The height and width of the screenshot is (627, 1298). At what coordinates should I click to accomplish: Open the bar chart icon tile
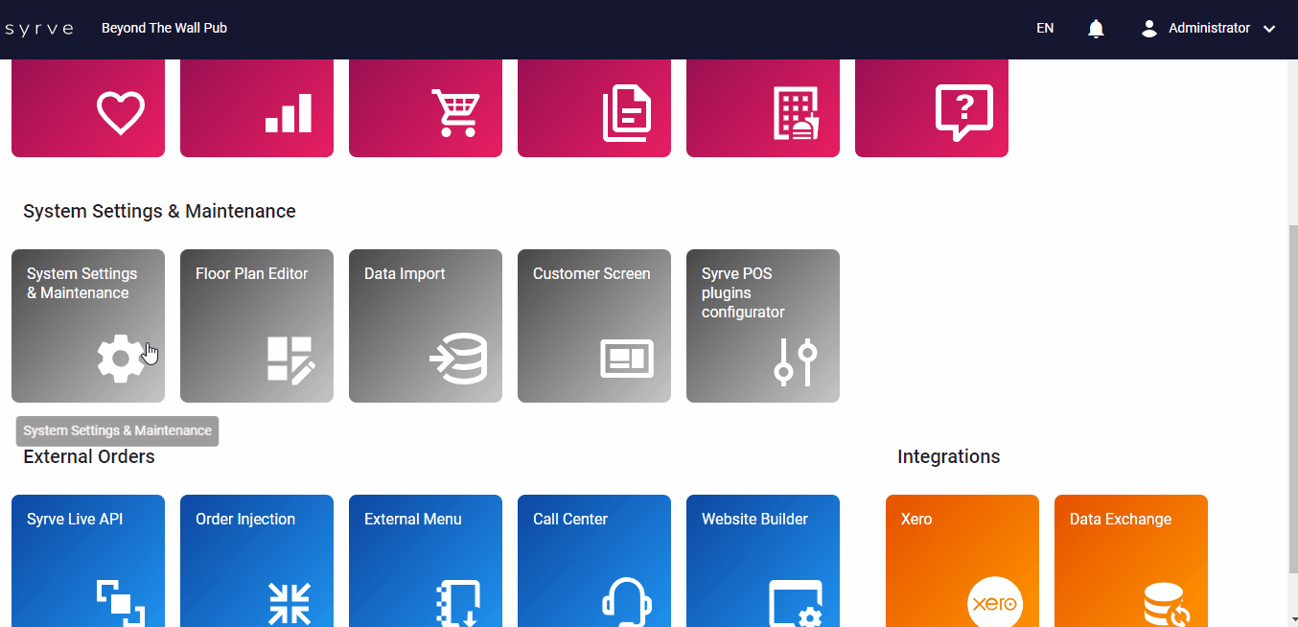pos(257,108)
